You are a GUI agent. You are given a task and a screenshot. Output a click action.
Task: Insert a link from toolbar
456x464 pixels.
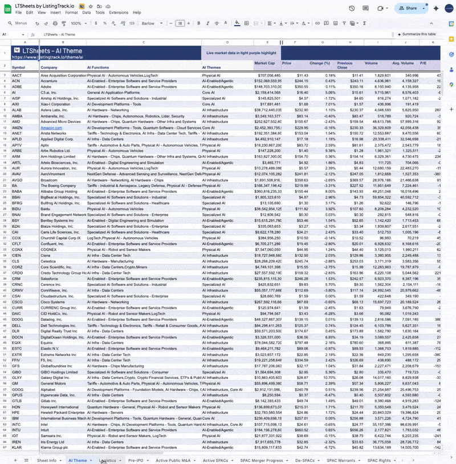click(x=317, y=23)
